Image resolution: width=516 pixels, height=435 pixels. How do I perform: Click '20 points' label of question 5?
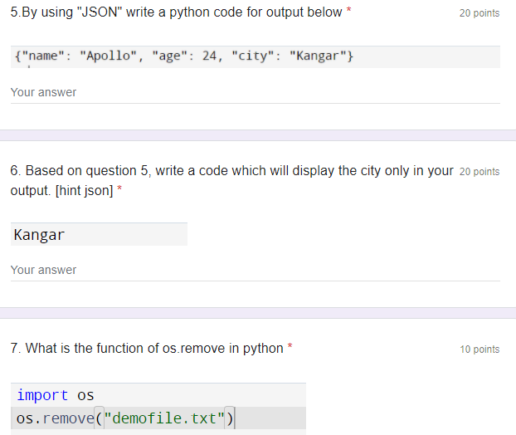pos(479,13)
